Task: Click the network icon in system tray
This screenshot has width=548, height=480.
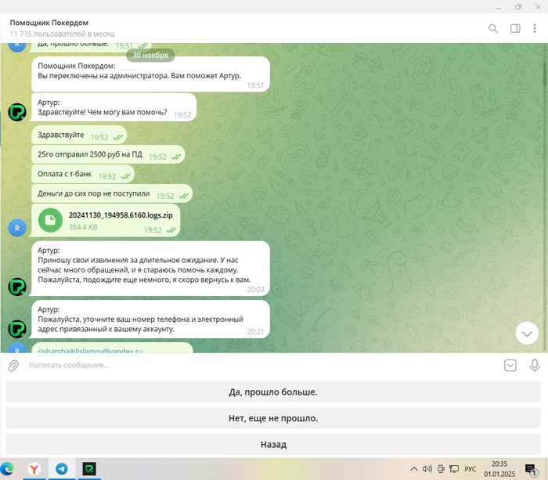Action: click(454, 469)
